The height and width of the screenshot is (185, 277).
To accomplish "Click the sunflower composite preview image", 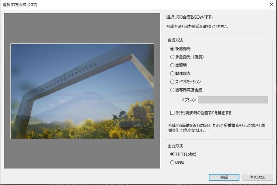I will (x=82, y=91).
